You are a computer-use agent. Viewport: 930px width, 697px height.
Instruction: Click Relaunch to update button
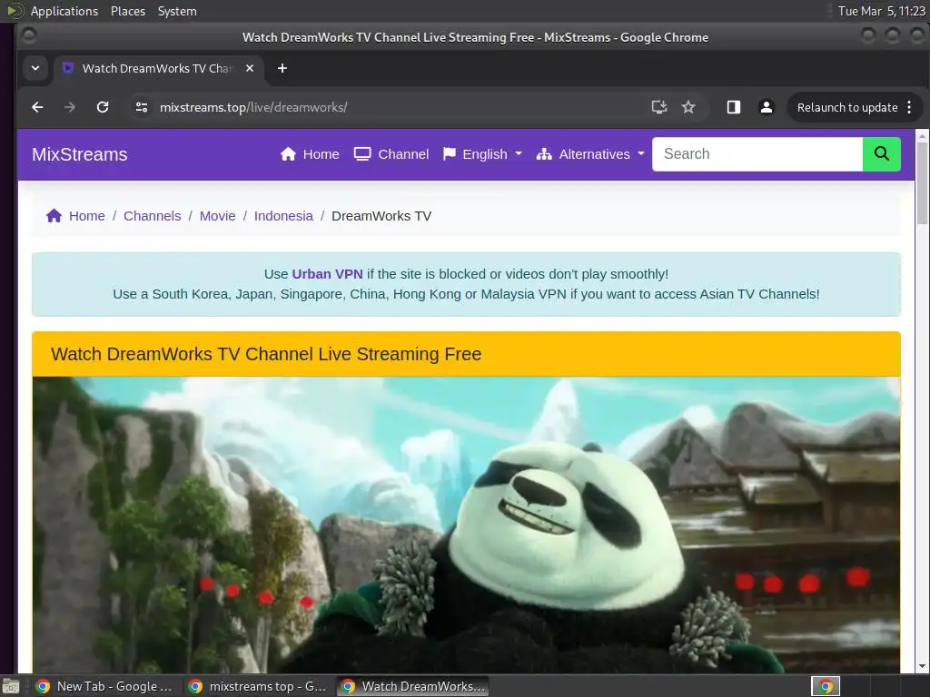click(847, 107)
